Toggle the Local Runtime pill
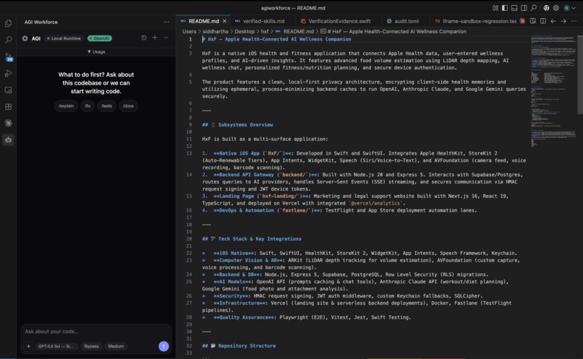Screen dimensions: 583x359 pyautogui.click(x=64, y=38)
